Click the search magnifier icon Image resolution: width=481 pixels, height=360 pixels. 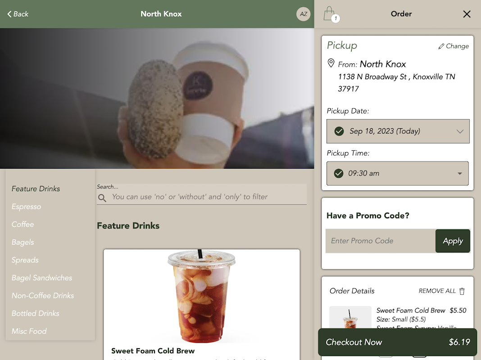[102, 198]
